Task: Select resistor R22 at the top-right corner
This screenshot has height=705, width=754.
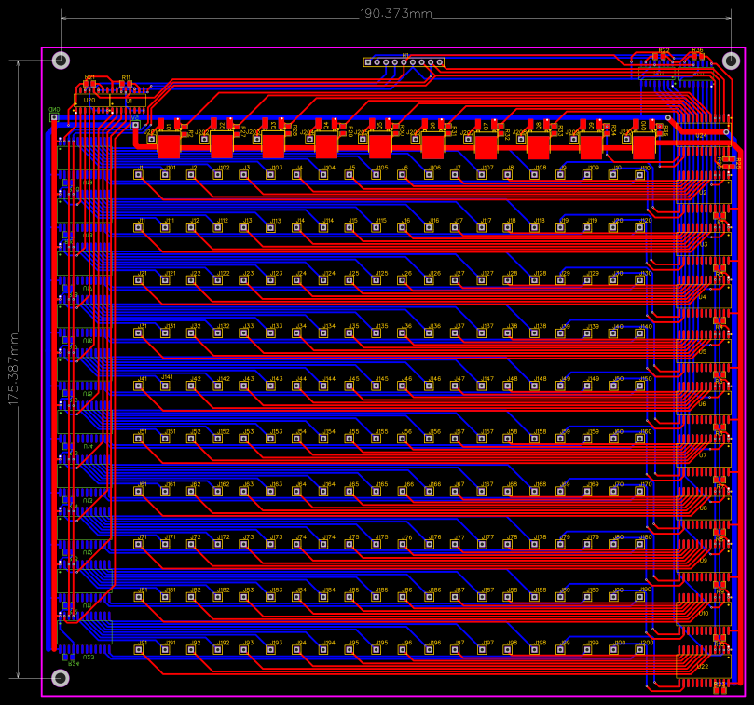Action: (x=660, y=56)
